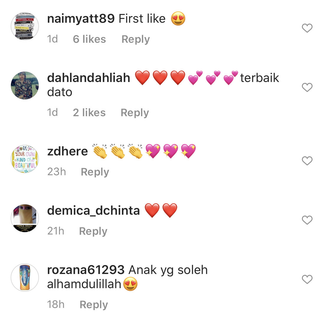Image resolution: width=332 pixels, height=325 pixels.
Task: View the 2 likes on dahlandahliah's comment
Action: click(89, 113)
